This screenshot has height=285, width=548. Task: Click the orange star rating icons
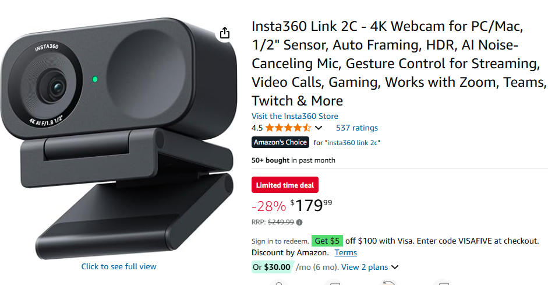(288, 128)
